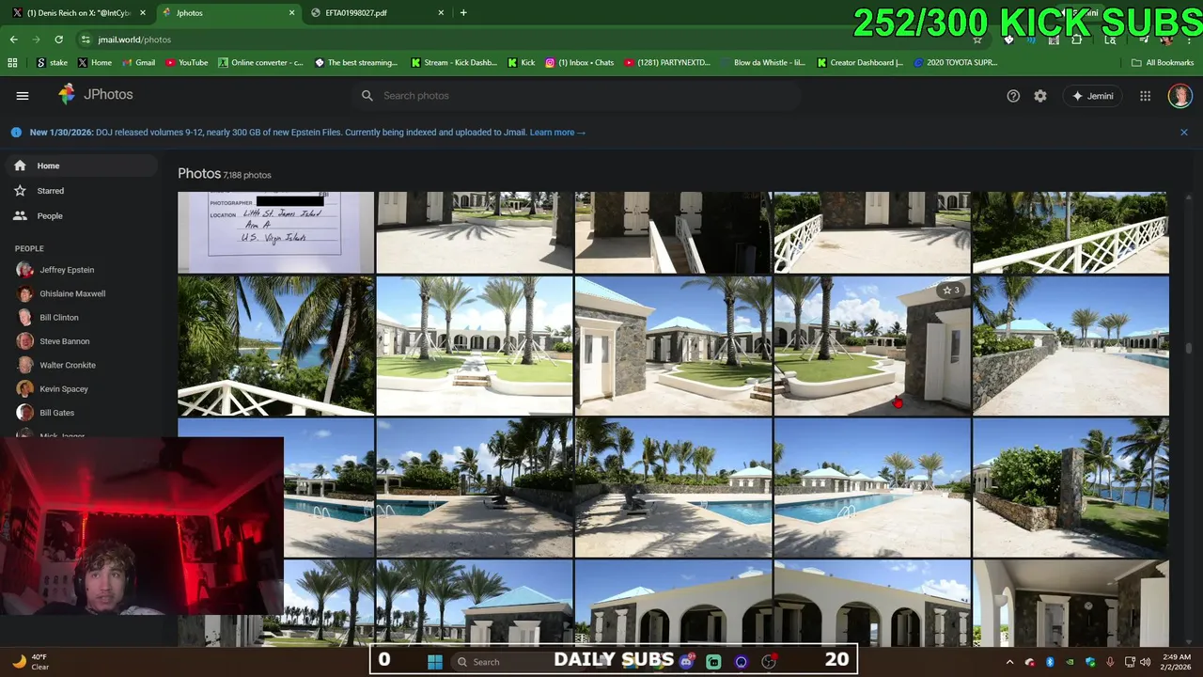Open the account profile avatar

click(x=1180, y=95)
